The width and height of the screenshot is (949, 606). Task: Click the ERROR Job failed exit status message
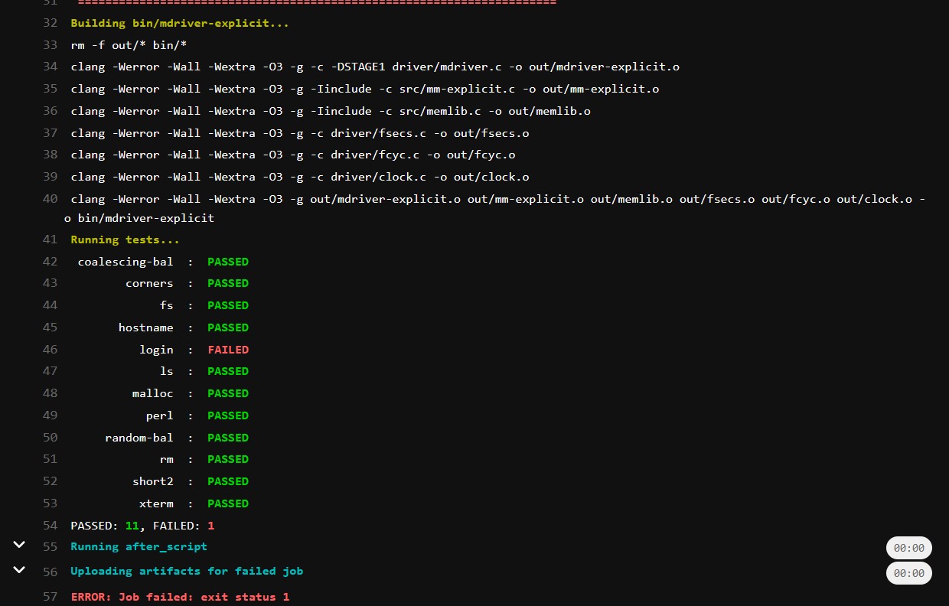coord(180,597)
